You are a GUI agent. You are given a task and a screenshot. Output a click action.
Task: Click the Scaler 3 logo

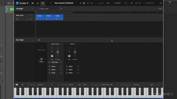22,3
